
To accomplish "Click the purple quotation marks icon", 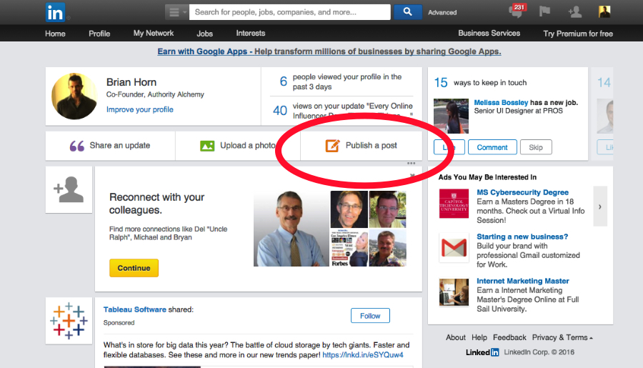I will pyautogui.click(x=76, y=146).
